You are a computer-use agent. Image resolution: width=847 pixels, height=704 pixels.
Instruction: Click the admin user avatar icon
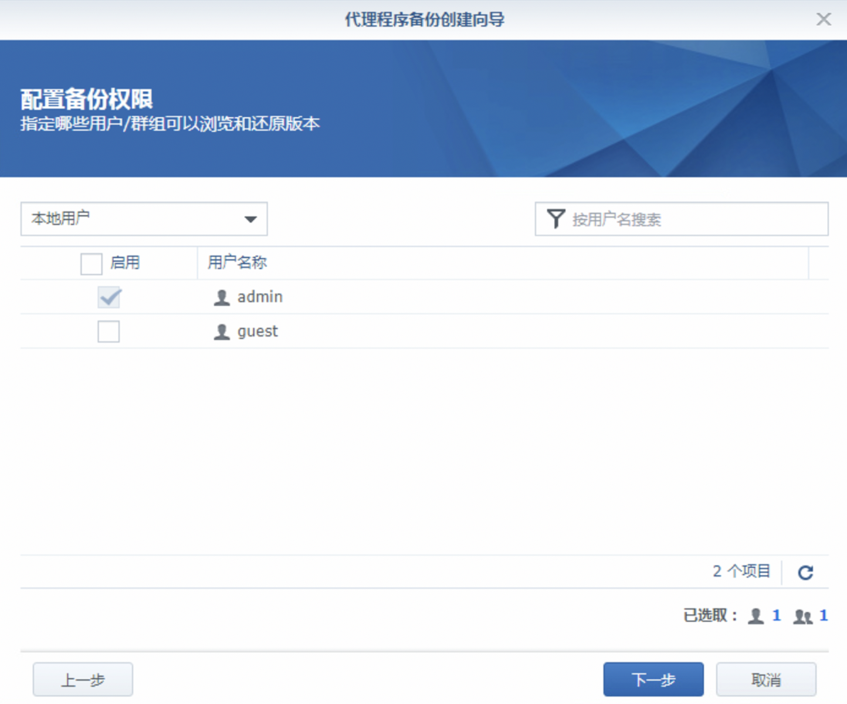tap(221, 297)
